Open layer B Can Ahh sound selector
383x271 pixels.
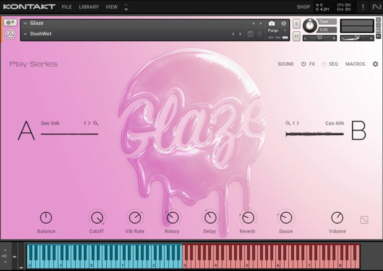(x=335, y=123)
